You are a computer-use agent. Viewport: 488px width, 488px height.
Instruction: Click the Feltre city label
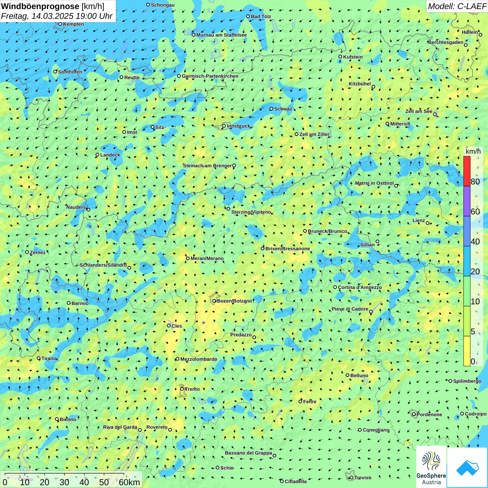coord(310,402)
